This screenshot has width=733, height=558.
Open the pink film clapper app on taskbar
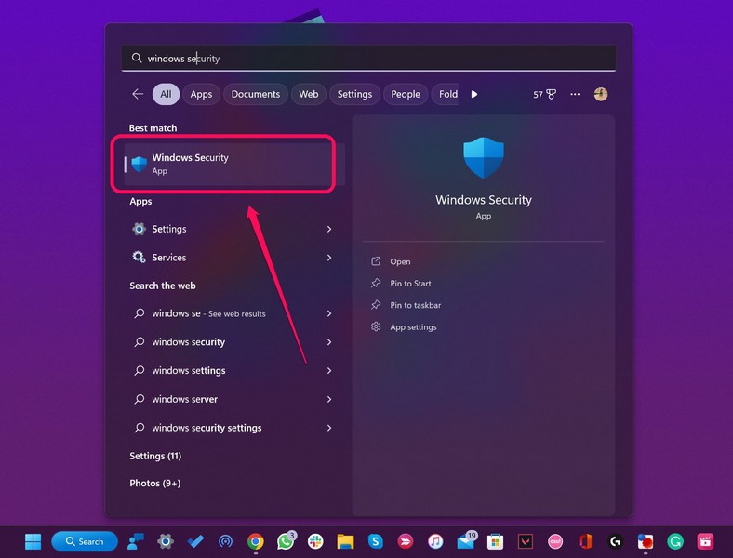(x=705, y=541)
